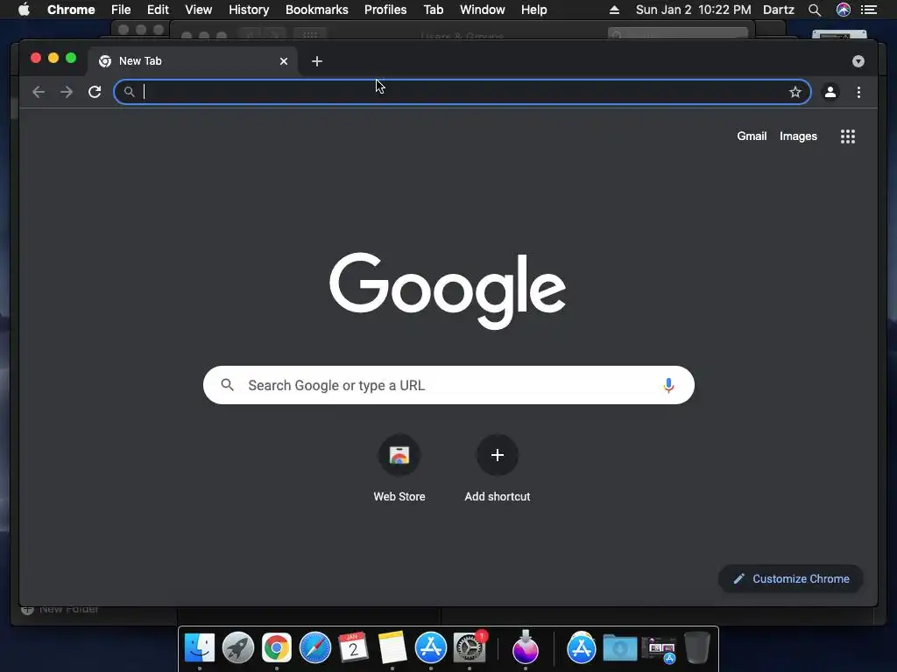Image resolution: width=897 pixels, height=672 pixels.
Task: Open the Trash in the Dock
Action: point(697,647)
